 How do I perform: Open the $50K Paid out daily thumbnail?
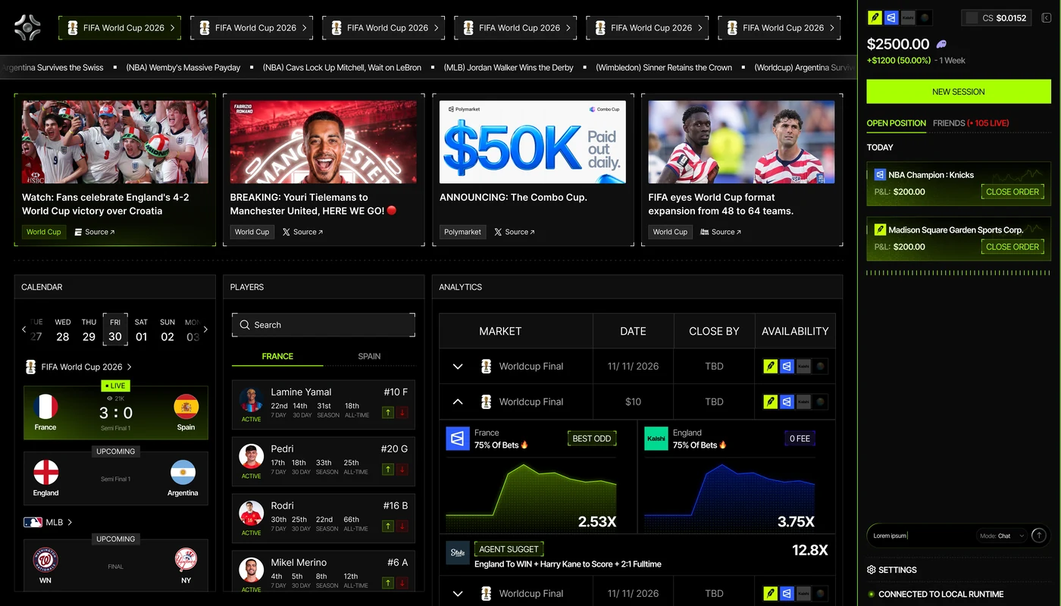tap(533, 142)
